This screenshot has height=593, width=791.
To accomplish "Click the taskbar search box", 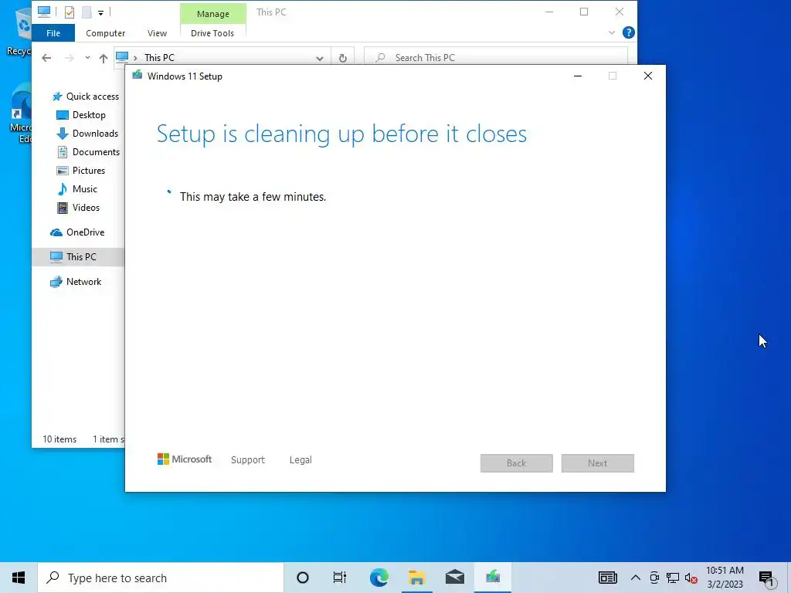I will coord(161,578).
